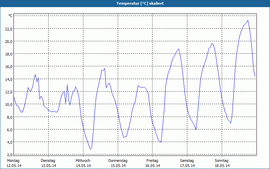Select the 6,0 y-axis label
Viewport: 270px width, 169px height.
[9, 129]
